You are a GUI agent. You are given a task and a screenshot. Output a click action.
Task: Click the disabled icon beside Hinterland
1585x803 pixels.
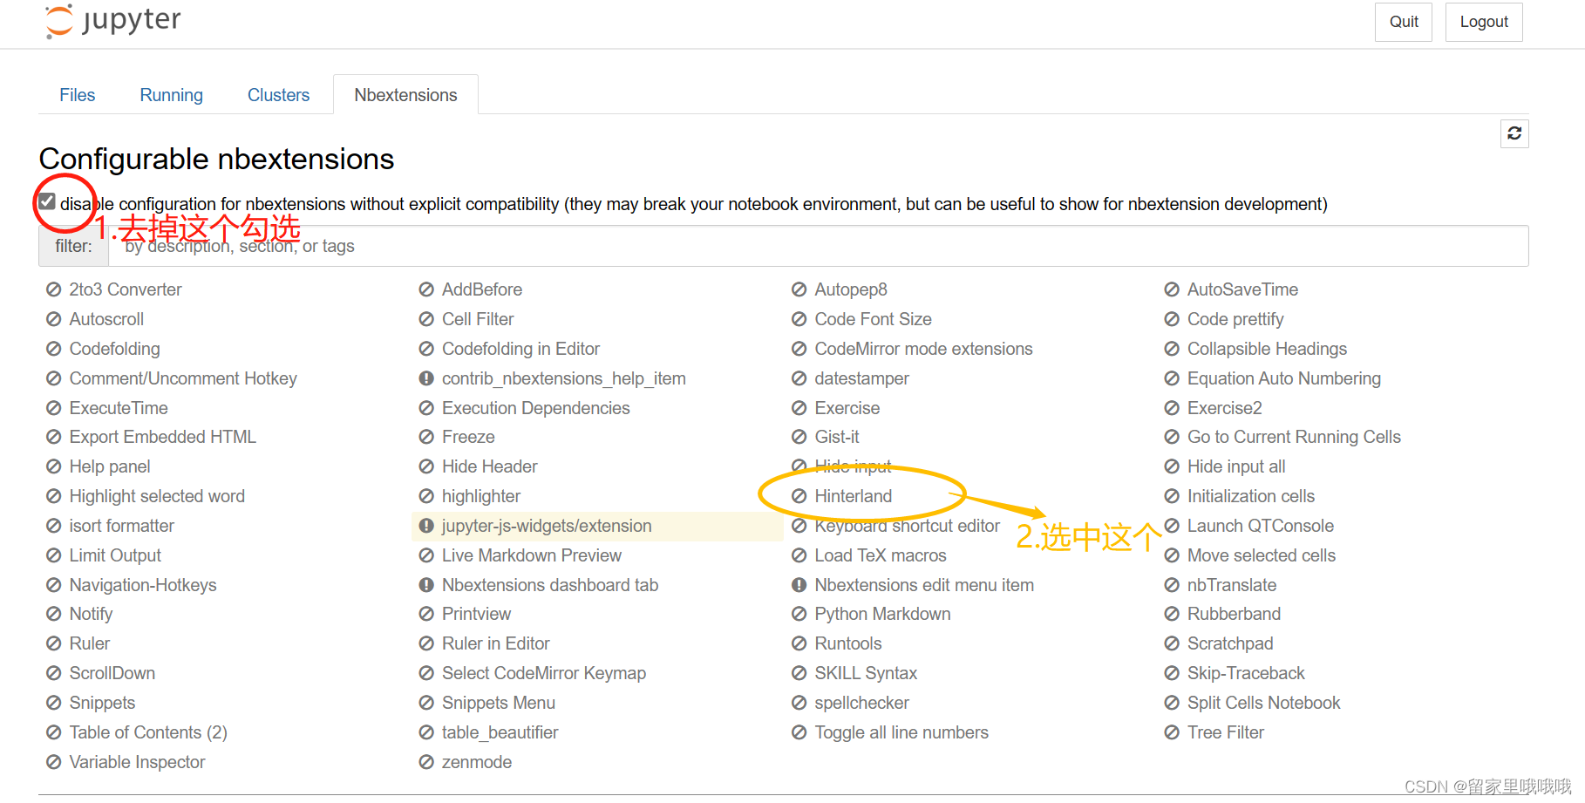tap(799, 496)
